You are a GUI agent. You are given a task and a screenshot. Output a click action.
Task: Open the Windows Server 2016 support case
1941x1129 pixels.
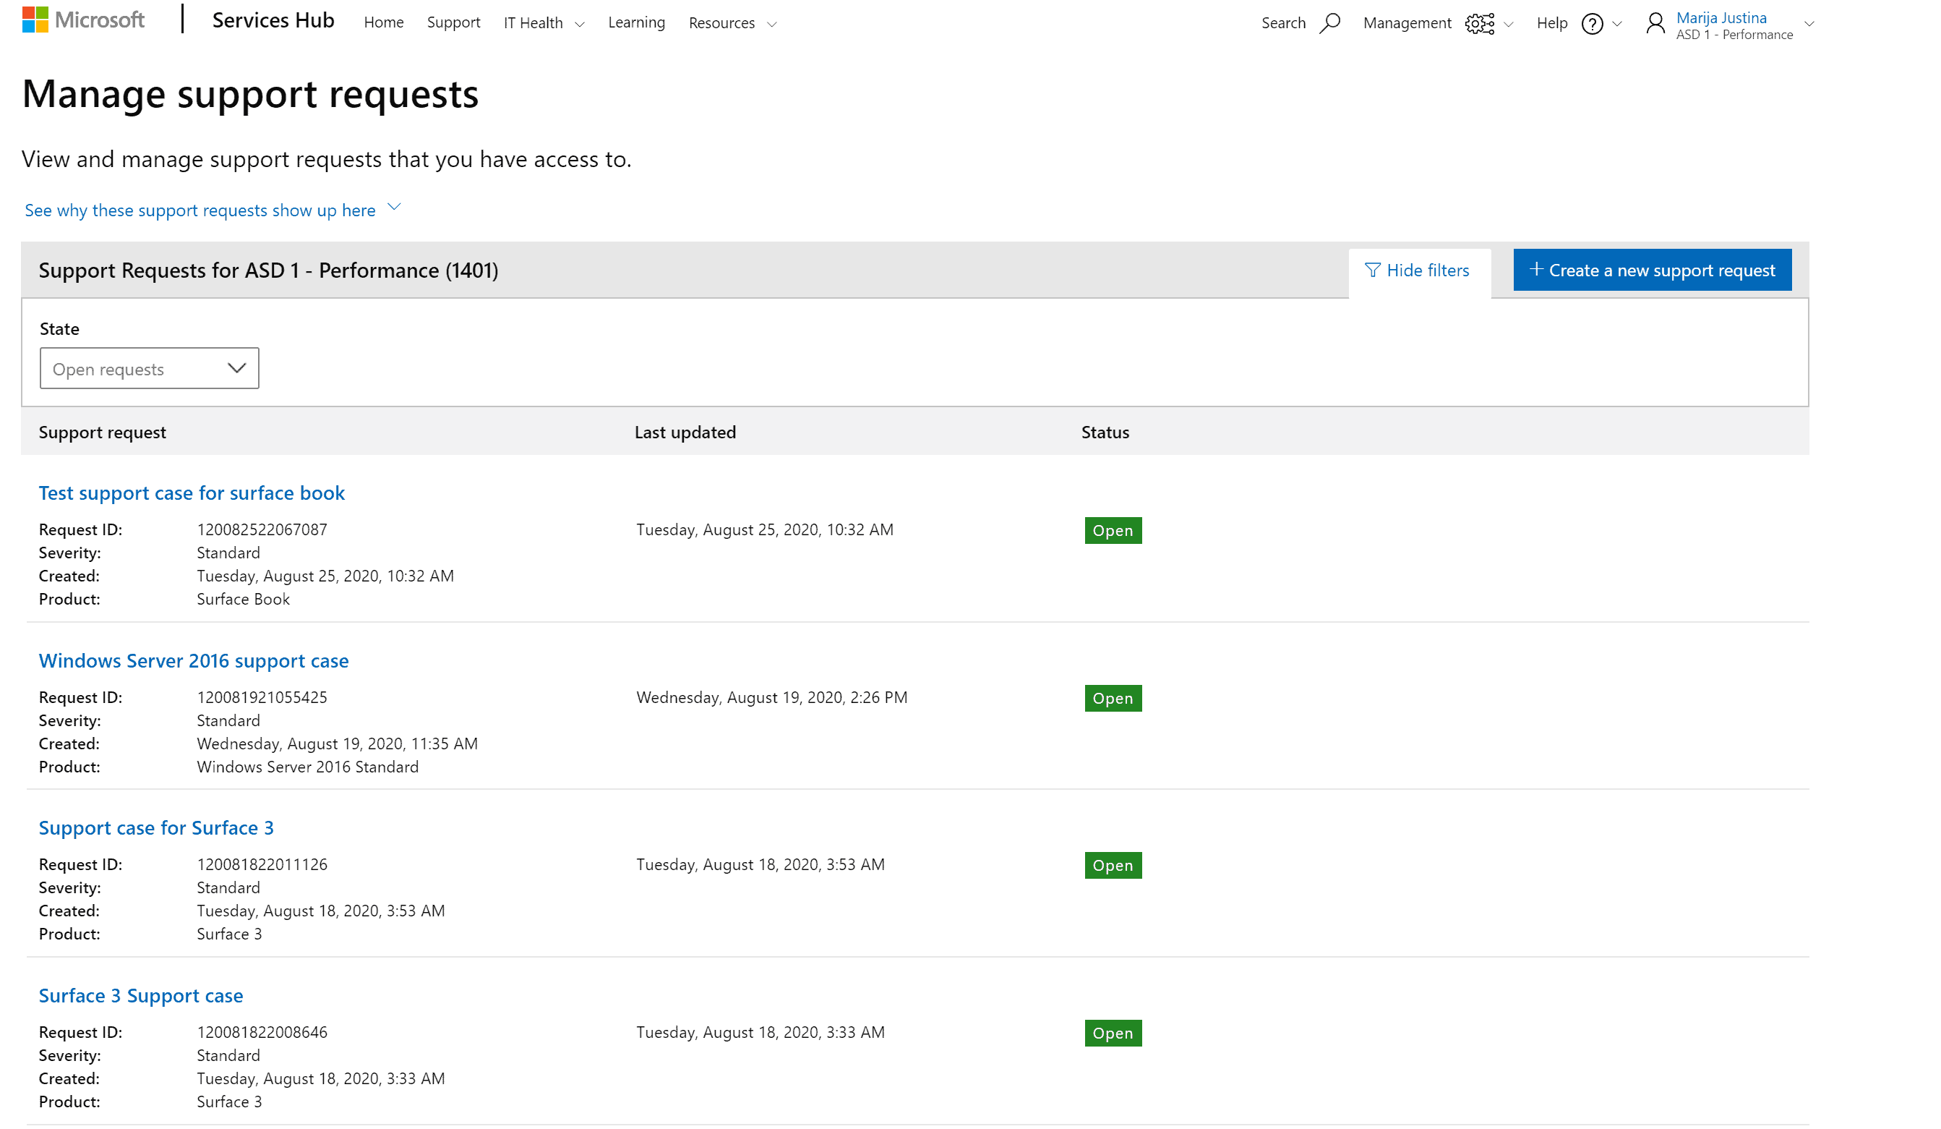tap(194, 659)
